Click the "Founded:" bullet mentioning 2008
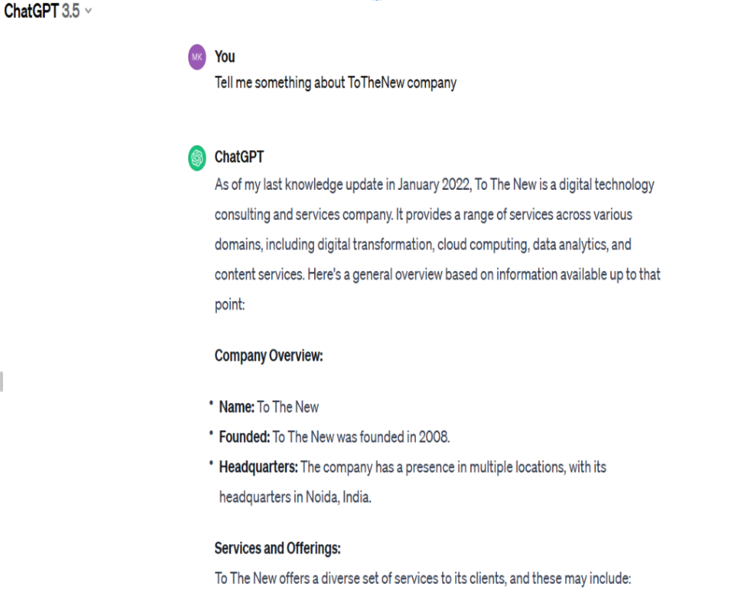Viewport: 747px width, 593px height. 334,437
